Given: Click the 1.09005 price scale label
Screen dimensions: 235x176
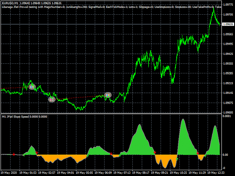Looking at the screenshot, I should click(x=228, y=113).
